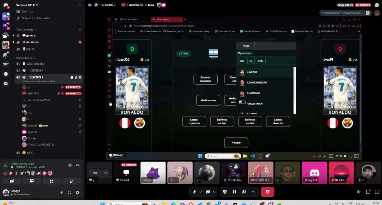Open the discover servers compass icon
The width and height of the screenshot is (382, 205).
point(6,84)
